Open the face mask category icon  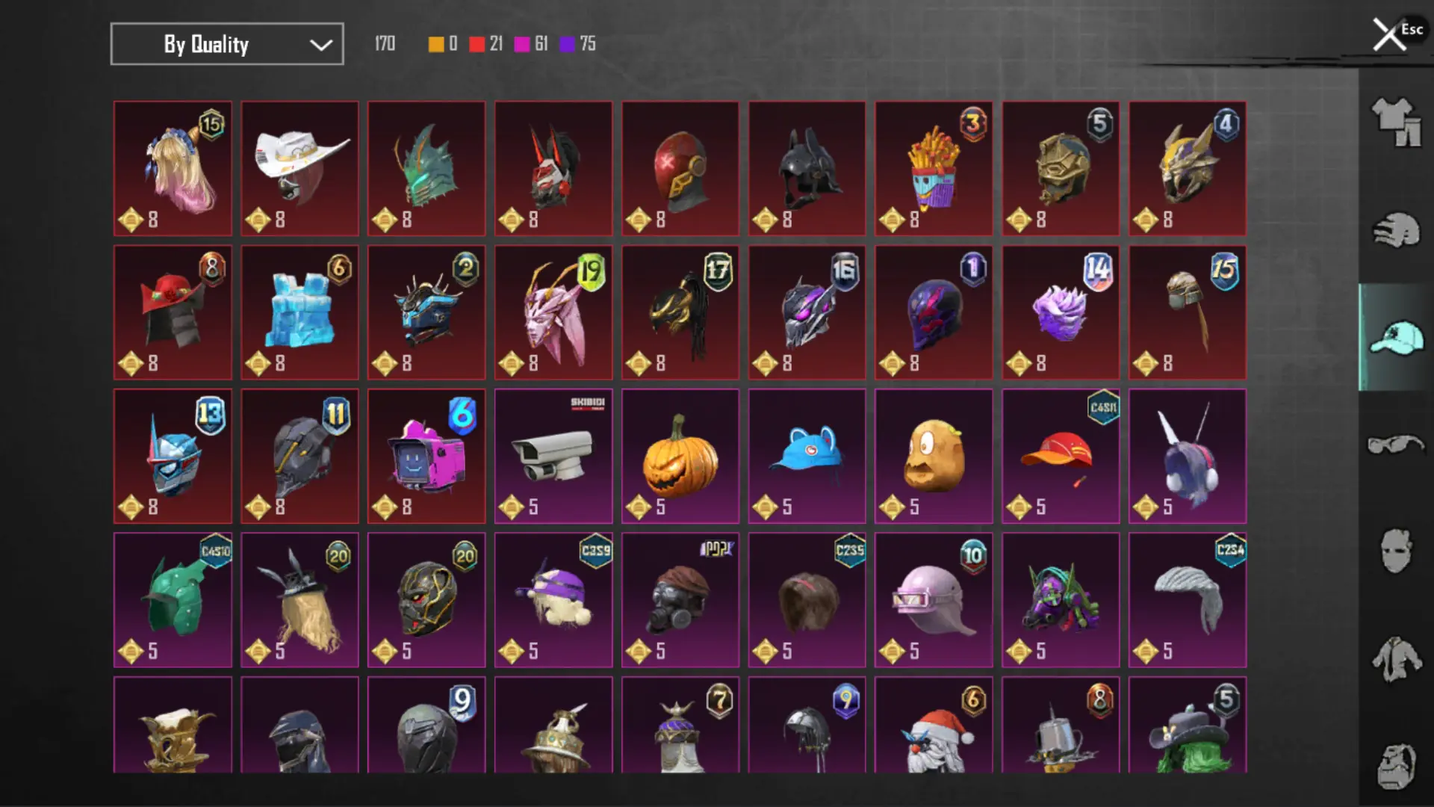(1396, 551)
